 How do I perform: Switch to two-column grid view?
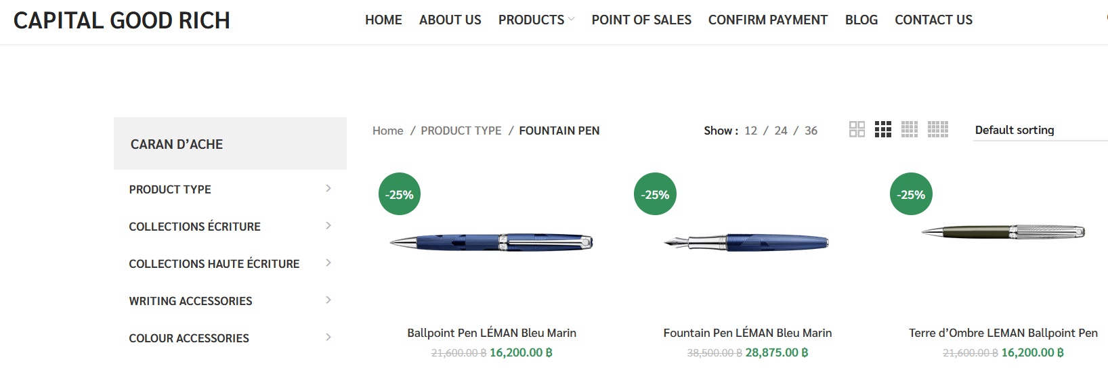[857, 129]
